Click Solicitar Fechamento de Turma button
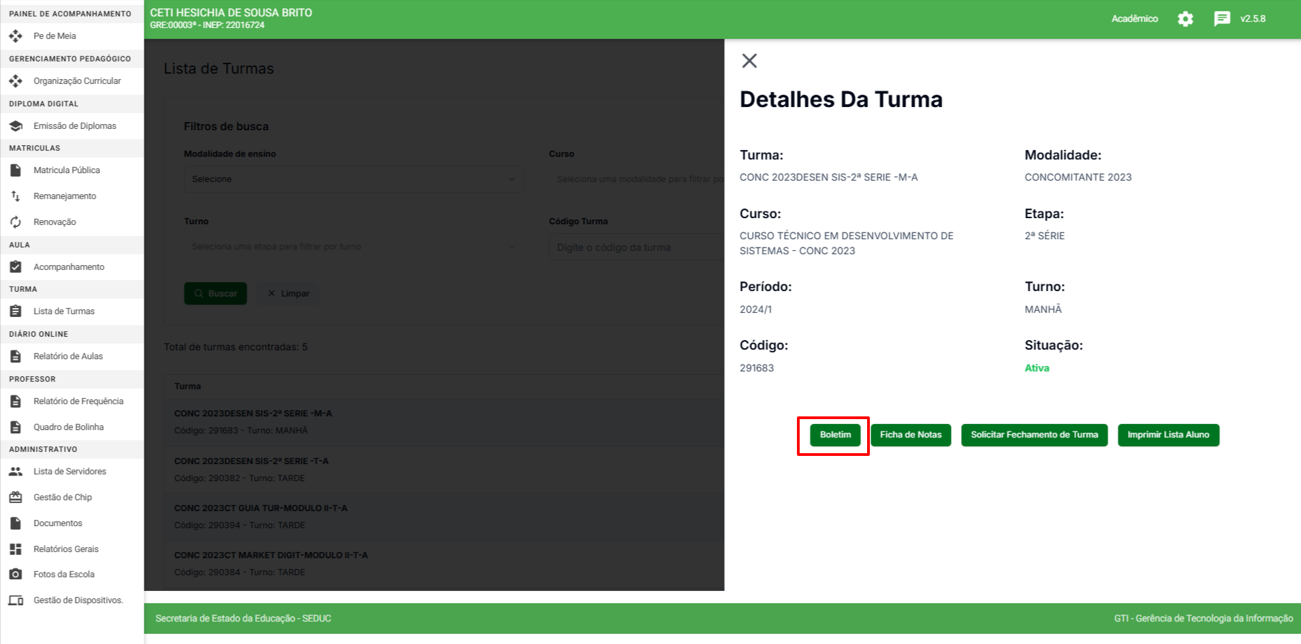 pos(1034,435)
